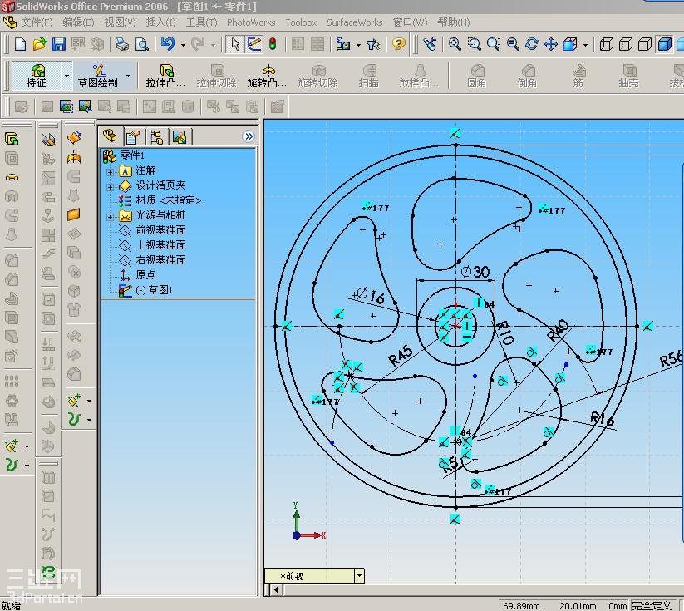The width and height of the screenshot is (684, 611).
Task: Select 上视基准面 plane in tree
Action: coord(153,245)
